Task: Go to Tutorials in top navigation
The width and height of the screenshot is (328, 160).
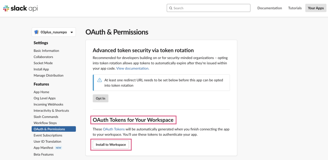Action: [x=295, y=8]
